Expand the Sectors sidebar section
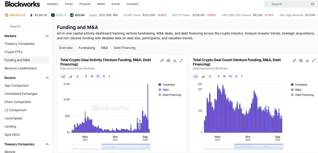This screenshot has height=153, width=318. (47, 78)
